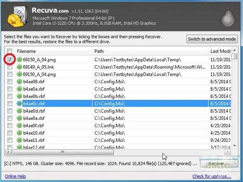The width and height of the screenshot is (243, 182).
Task: Mark b4ae0d.rbf for recovery via its checkbox
Action: pos(10,111)
